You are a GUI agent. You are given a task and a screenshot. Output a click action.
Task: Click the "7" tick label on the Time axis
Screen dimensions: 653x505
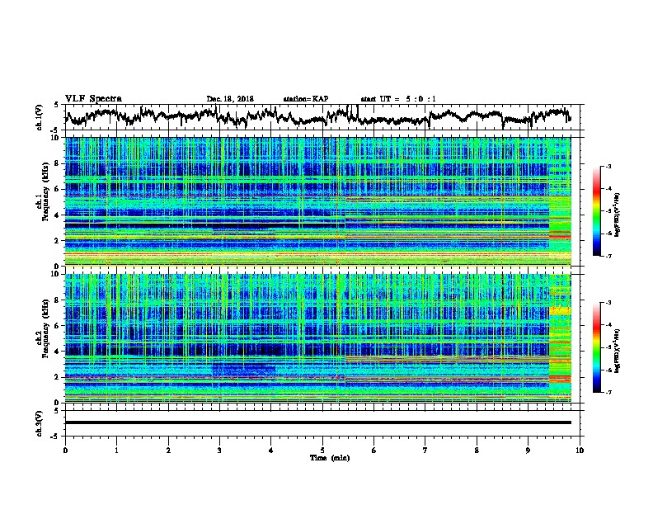(425, 451)
